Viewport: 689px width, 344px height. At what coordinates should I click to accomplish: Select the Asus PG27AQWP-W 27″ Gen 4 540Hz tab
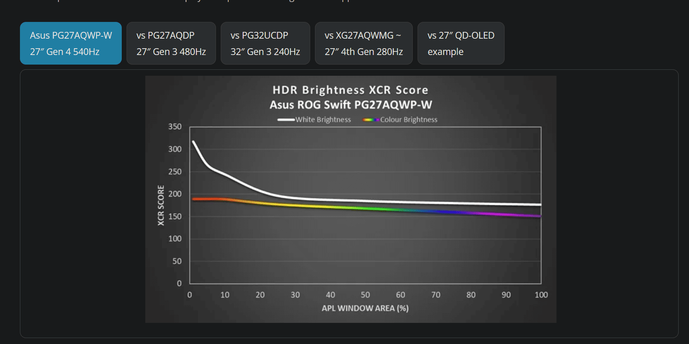(x=71, y=43)
